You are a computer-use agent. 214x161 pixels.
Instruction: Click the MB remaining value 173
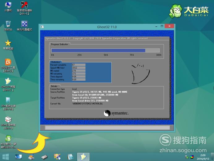pyautogui.click(x=79, y=74)
